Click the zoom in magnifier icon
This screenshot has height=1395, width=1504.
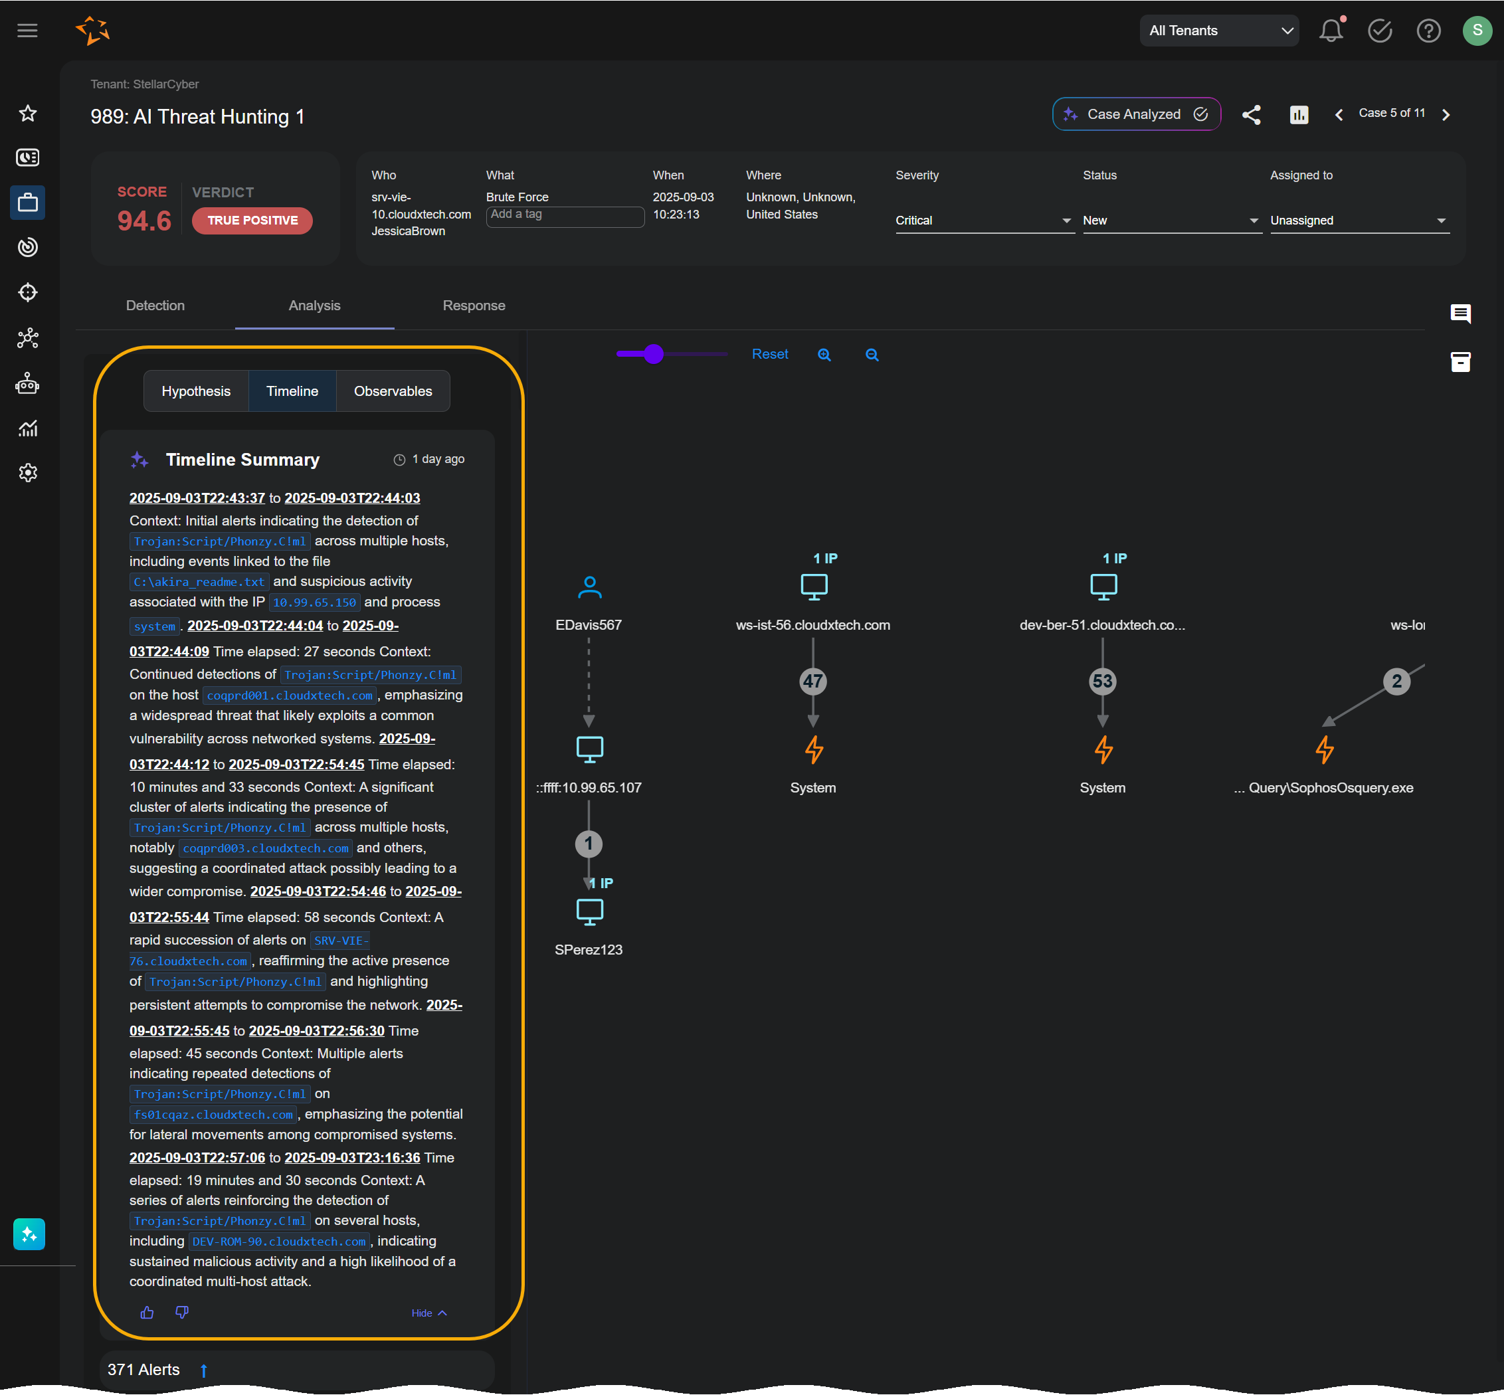point(824,355)
